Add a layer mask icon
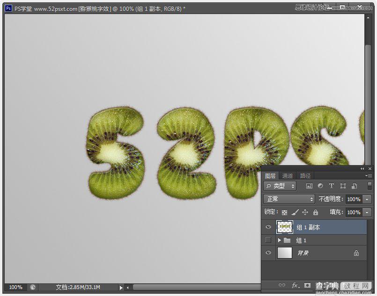 click(x=307, y=285)
